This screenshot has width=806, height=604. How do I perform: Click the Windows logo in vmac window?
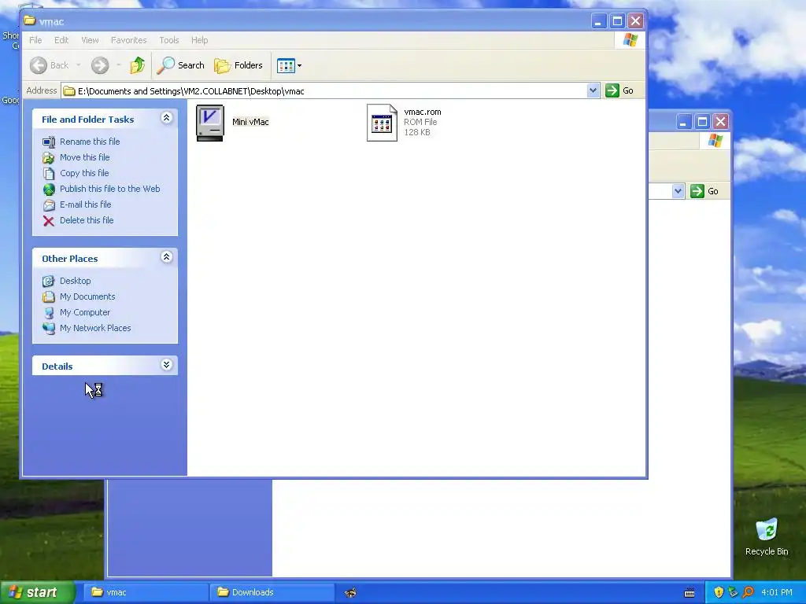[630, 40]
